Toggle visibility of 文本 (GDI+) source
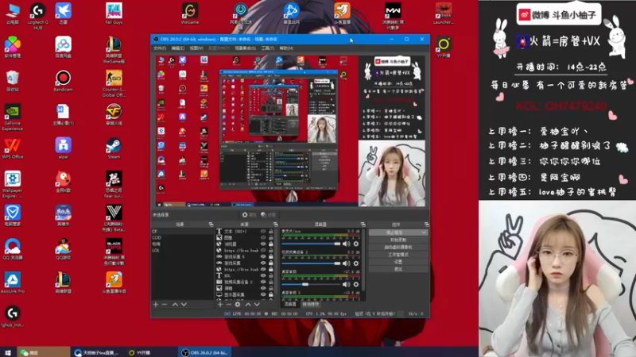This screenshot has height=357, width=636. pyautogui.click(x=263, y=232)
